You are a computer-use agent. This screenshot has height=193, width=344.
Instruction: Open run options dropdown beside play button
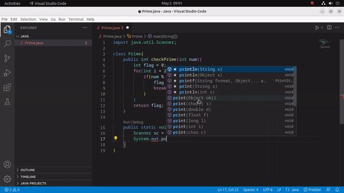[x=322, y=27]
